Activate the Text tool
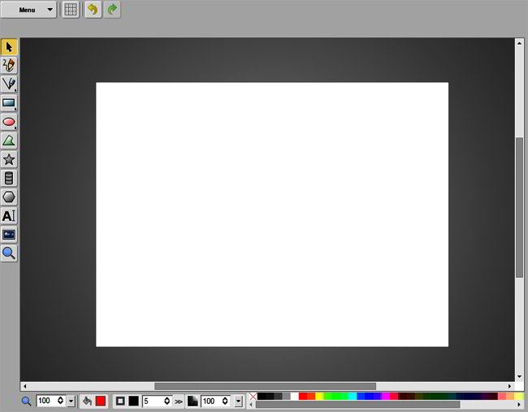Viewport: 528px width, 412px height. pyautogui.click(x=9, y=216)
